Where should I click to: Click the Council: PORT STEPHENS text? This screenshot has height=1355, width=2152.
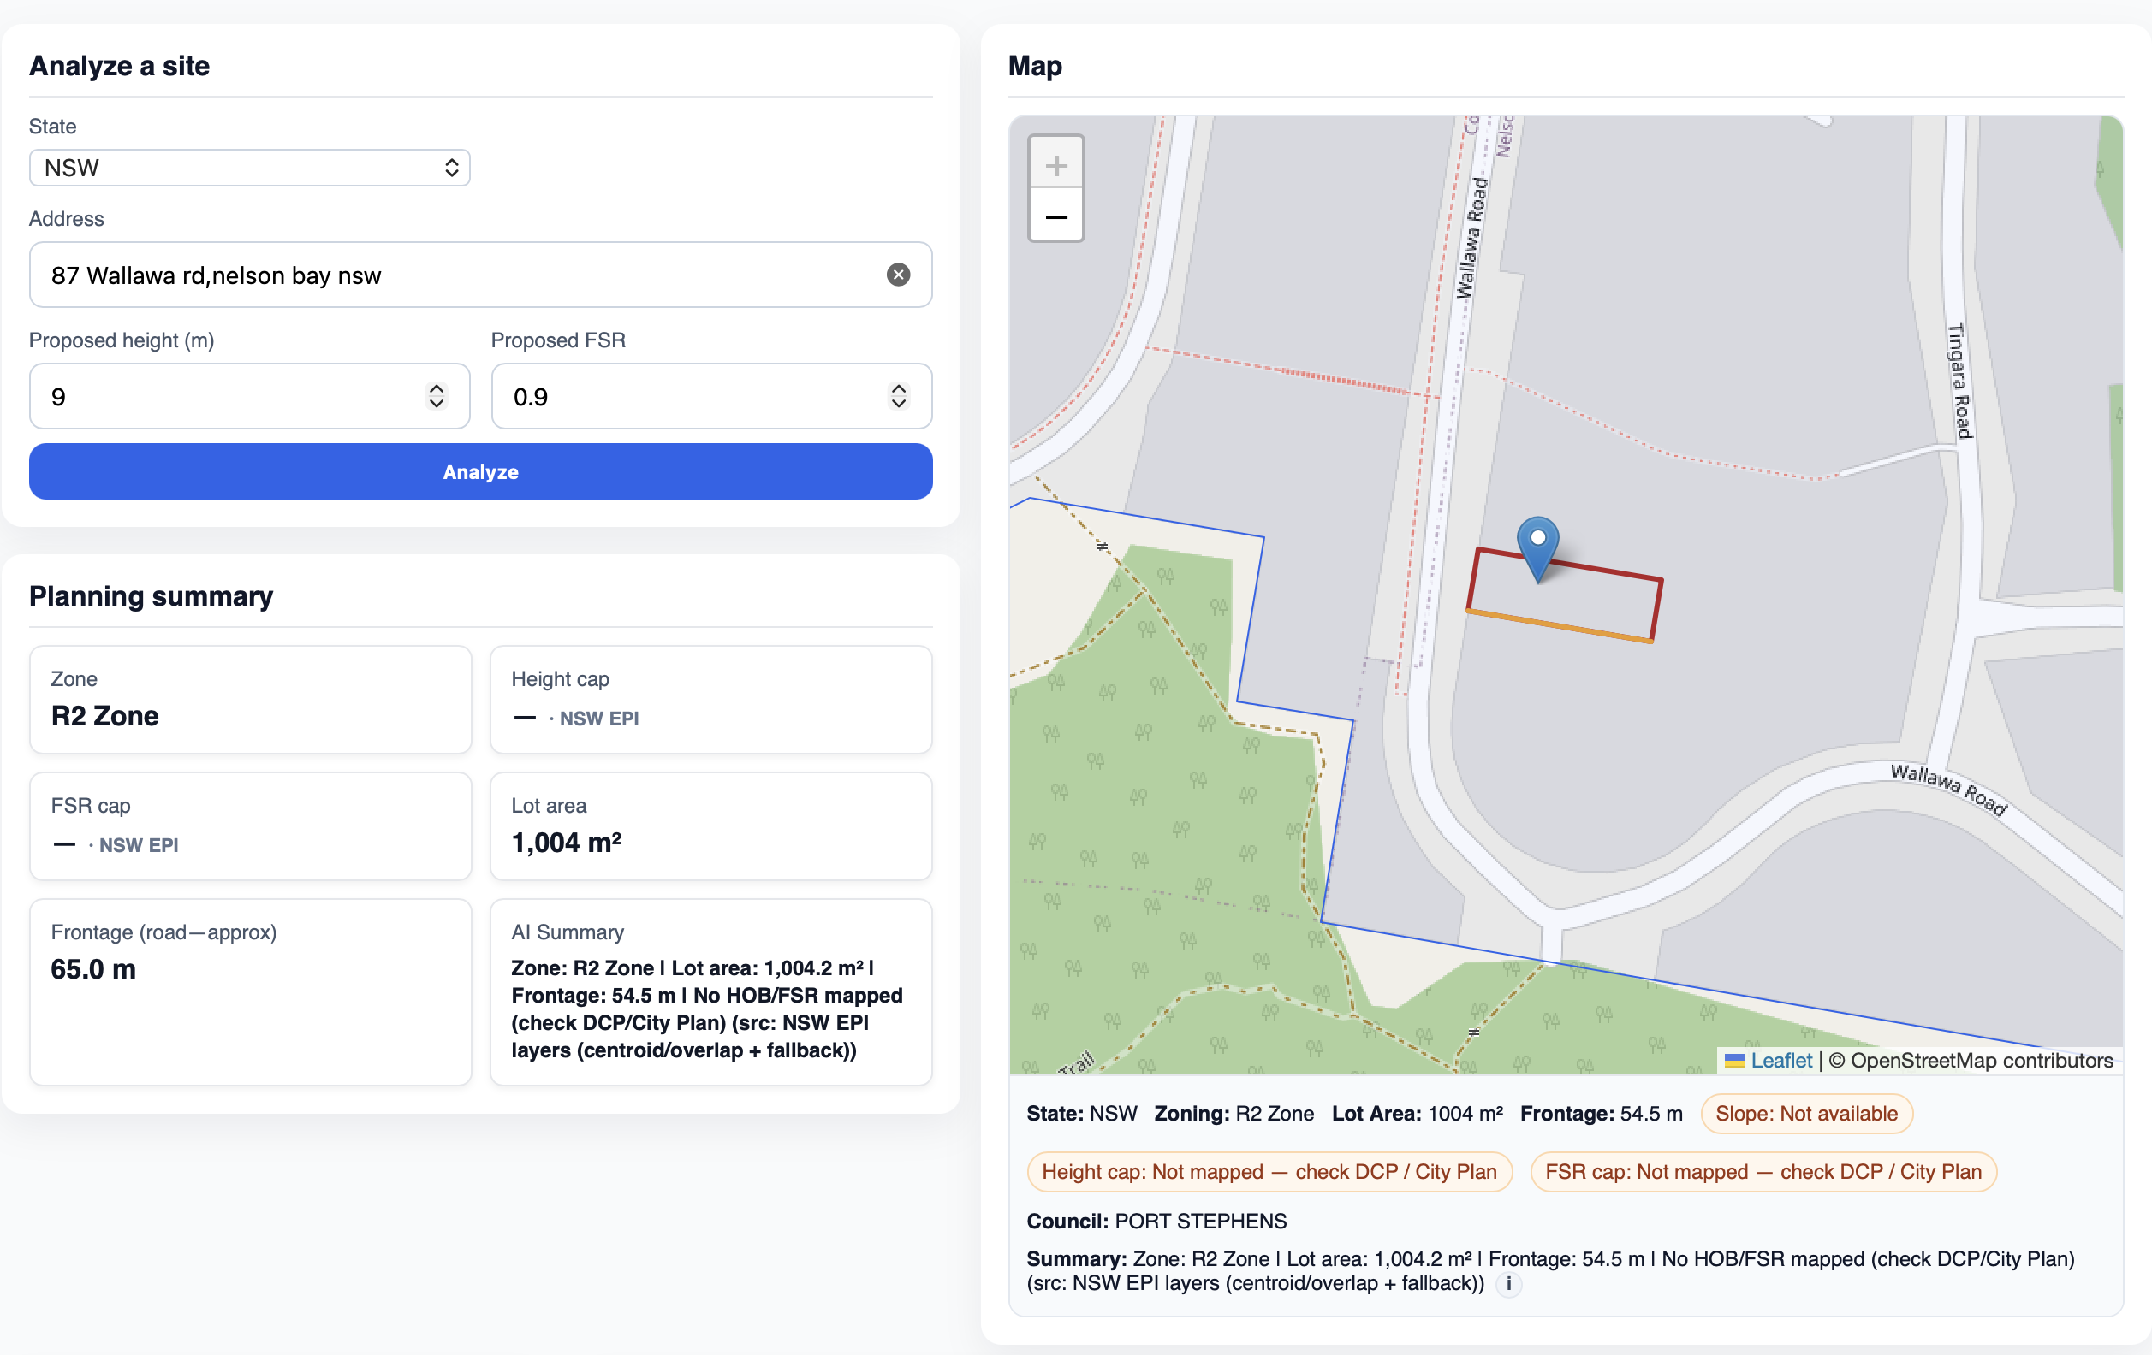(1156, 1221)
